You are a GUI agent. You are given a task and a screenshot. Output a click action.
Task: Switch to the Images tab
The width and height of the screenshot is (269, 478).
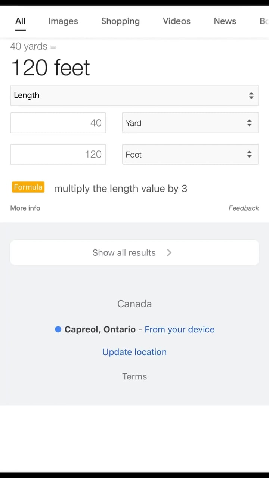point(63,21)
